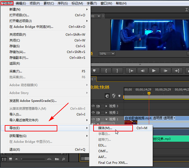Expand the 视频 2 track
Image resolution: width=189 pixels, height=168 pixels.
click(106, 113)
